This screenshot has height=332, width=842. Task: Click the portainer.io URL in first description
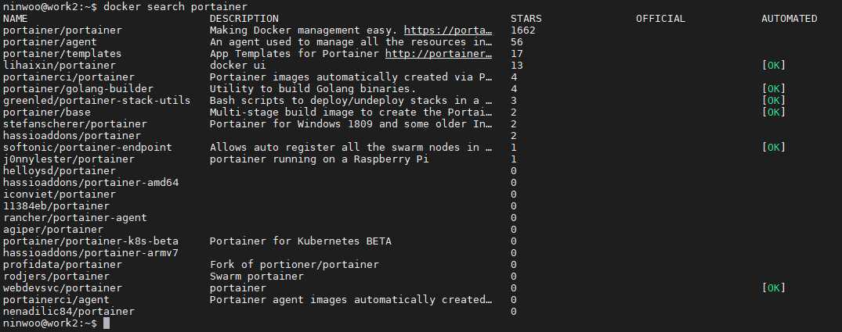448,30
